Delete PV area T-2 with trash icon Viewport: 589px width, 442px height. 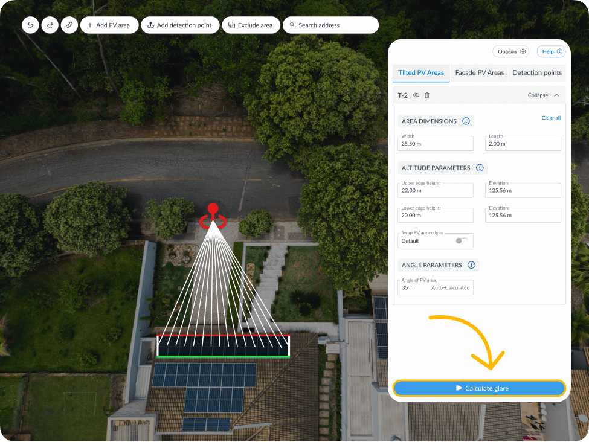pos(427,95)
